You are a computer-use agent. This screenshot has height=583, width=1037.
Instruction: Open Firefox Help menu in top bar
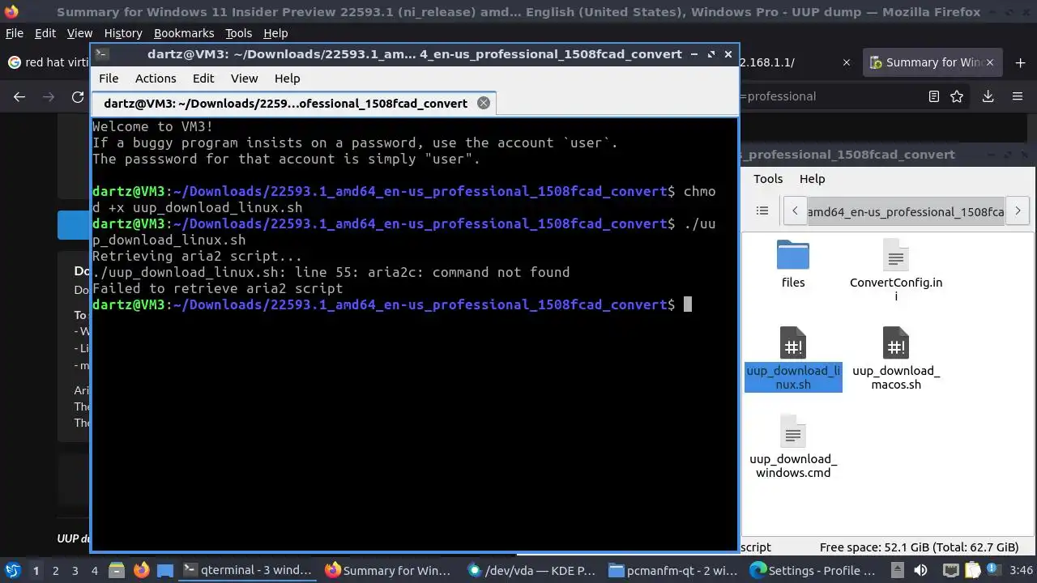275,33
